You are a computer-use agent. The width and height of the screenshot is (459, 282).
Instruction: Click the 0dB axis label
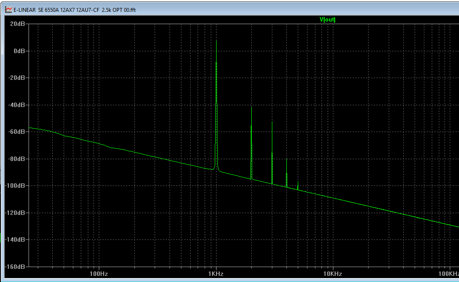[19, 51]
